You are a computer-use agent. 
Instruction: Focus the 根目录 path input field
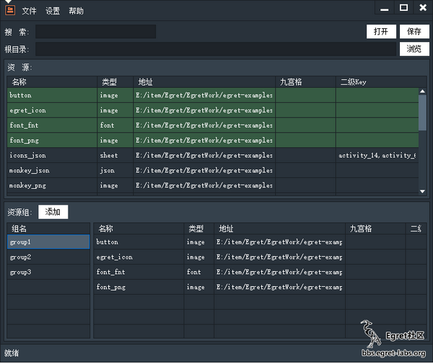pyautogui.click(x=216, y=49)
